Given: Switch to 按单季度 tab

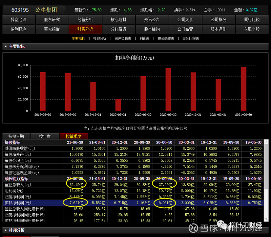Looking at the screenshot, I should point(74,136).
